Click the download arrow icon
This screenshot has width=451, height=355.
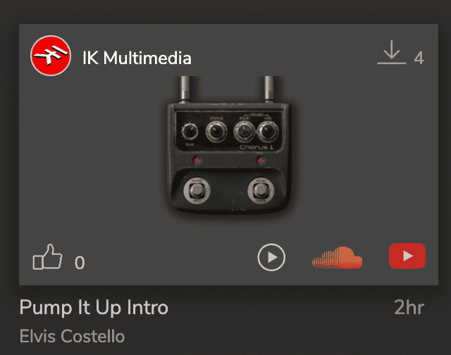[x=391, y=54]
